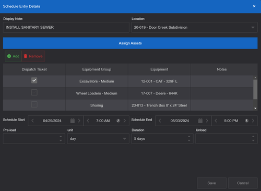
Task: Decrease the Pre-load value
Action: pos(61,140)
